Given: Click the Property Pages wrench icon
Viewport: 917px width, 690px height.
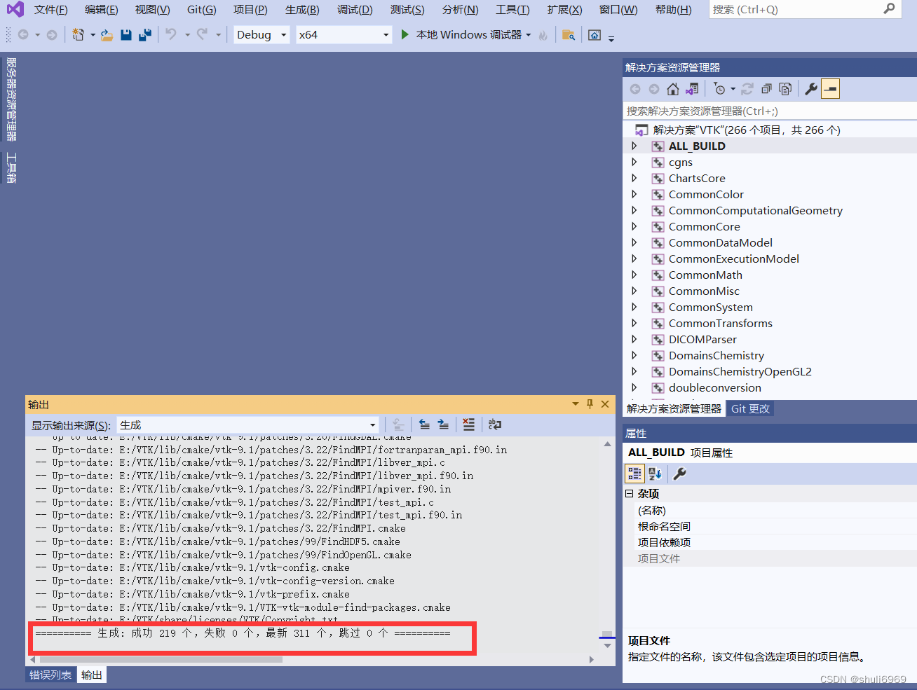Looking at the screenshot, I should [679, 474].
